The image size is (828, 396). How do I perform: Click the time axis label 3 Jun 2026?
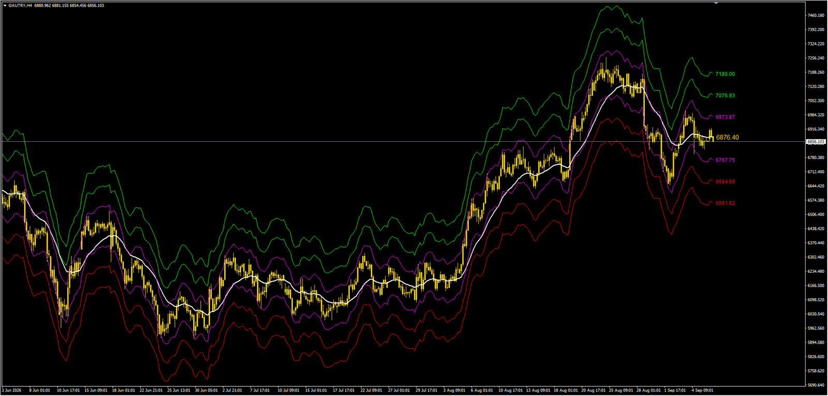(x=12, y=390)
